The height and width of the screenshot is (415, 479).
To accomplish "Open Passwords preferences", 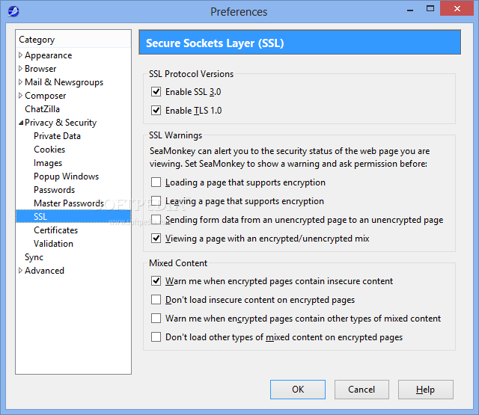I will click(x=55, y=190).
